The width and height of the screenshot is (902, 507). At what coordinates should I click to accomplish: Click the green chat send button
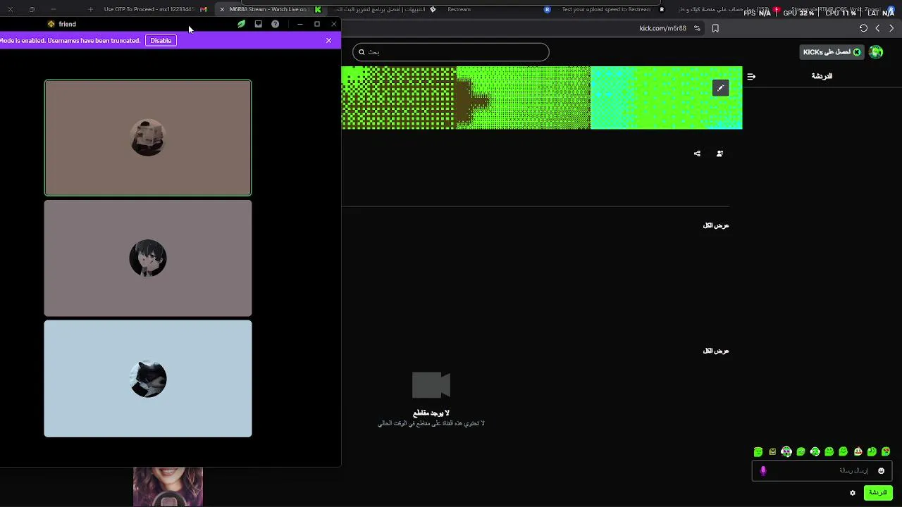point(878,493)
